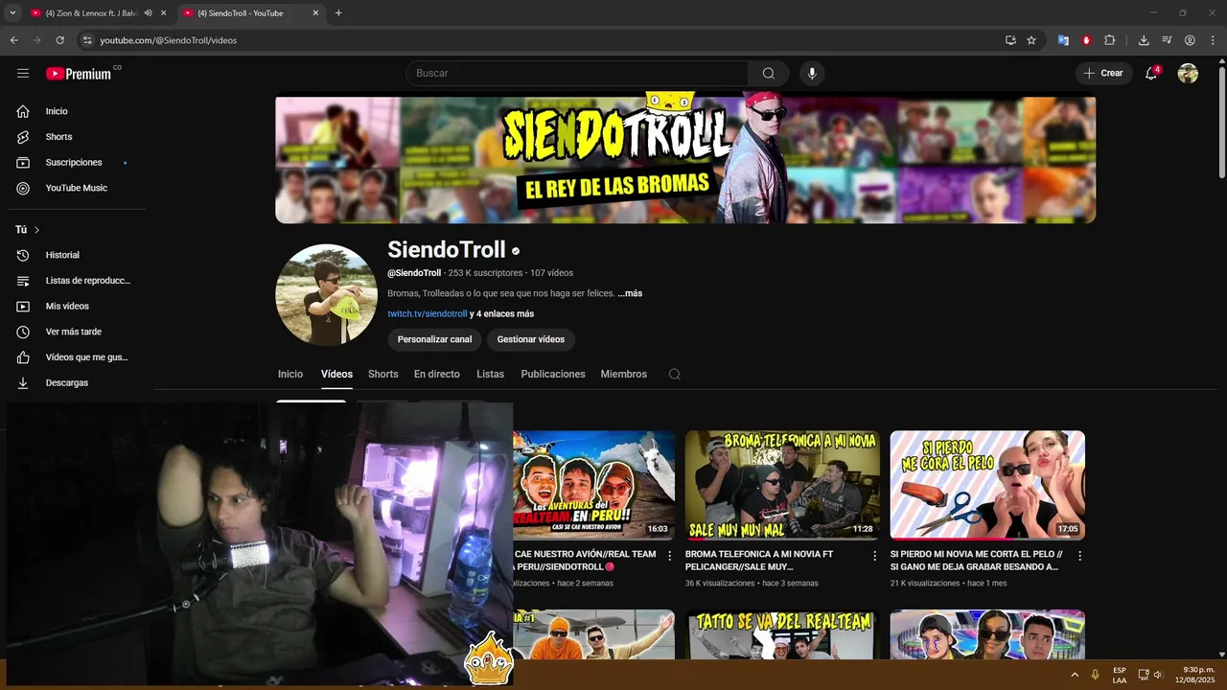
Task: Open Chrome profile icon
Action: point(1190,40)
